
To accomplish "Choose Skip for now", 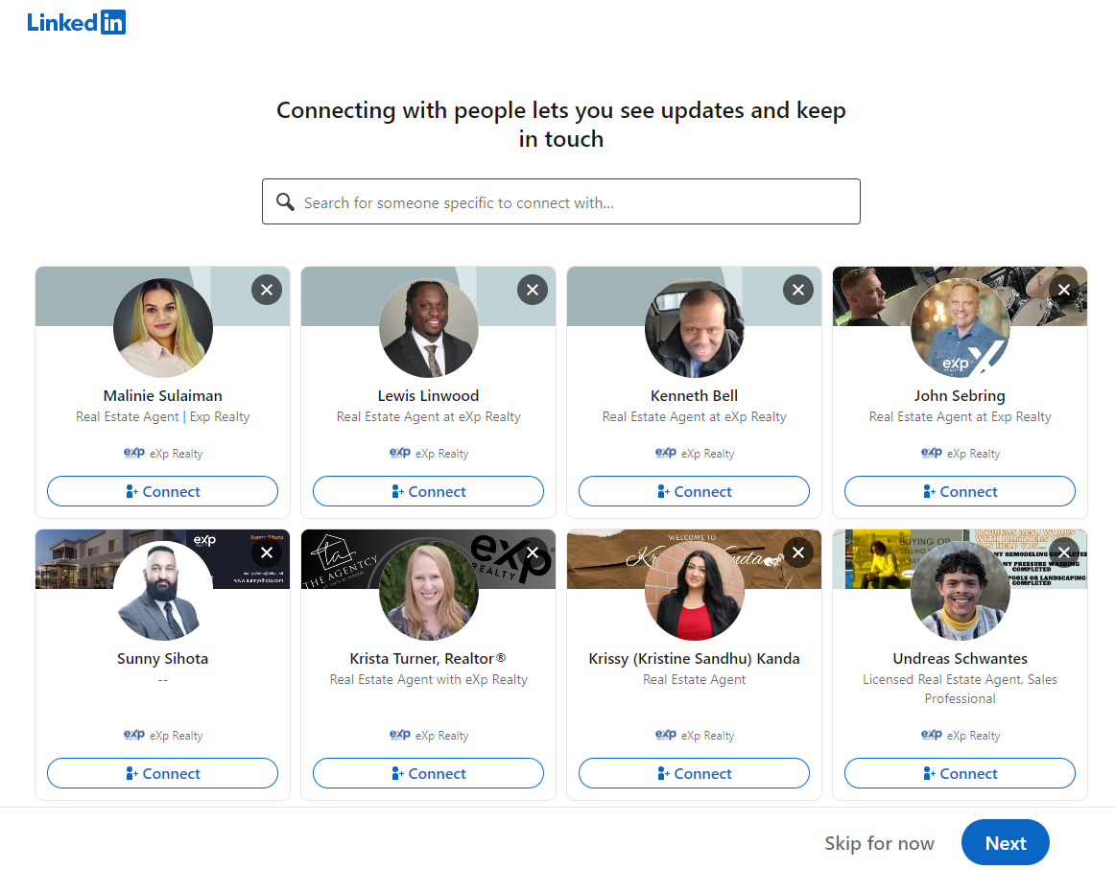I will point(879,843).
